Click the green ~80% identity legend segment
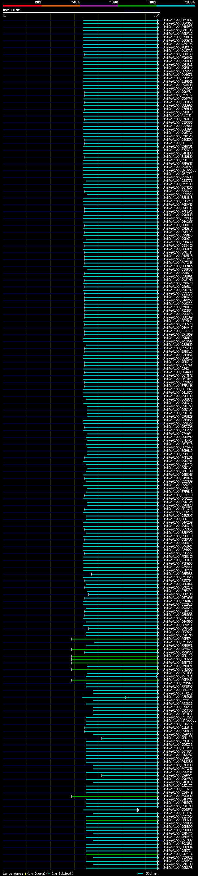 click(137, 6)
